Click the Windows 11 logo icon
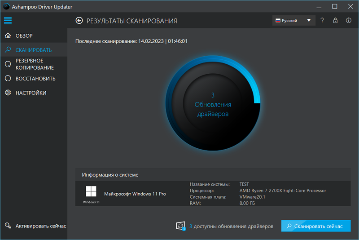The image size is (359, 240). tap(91, 191)
